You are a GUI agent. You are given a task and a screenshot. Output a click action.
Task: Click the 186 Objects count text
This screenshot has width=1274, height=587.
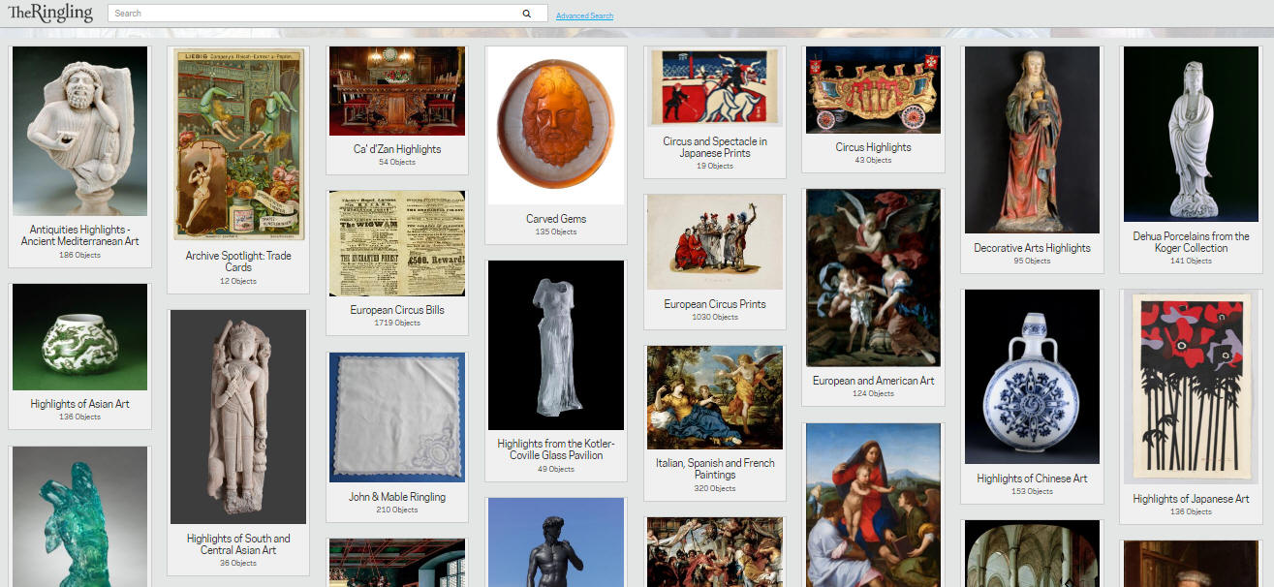coord(79,255)
